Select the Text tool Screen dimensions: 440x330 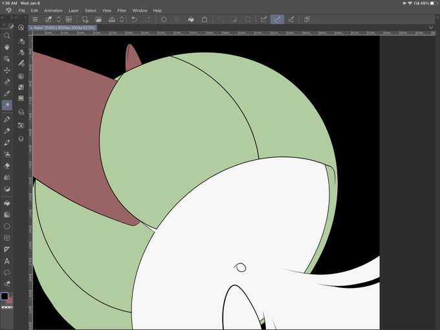[6, 261]
